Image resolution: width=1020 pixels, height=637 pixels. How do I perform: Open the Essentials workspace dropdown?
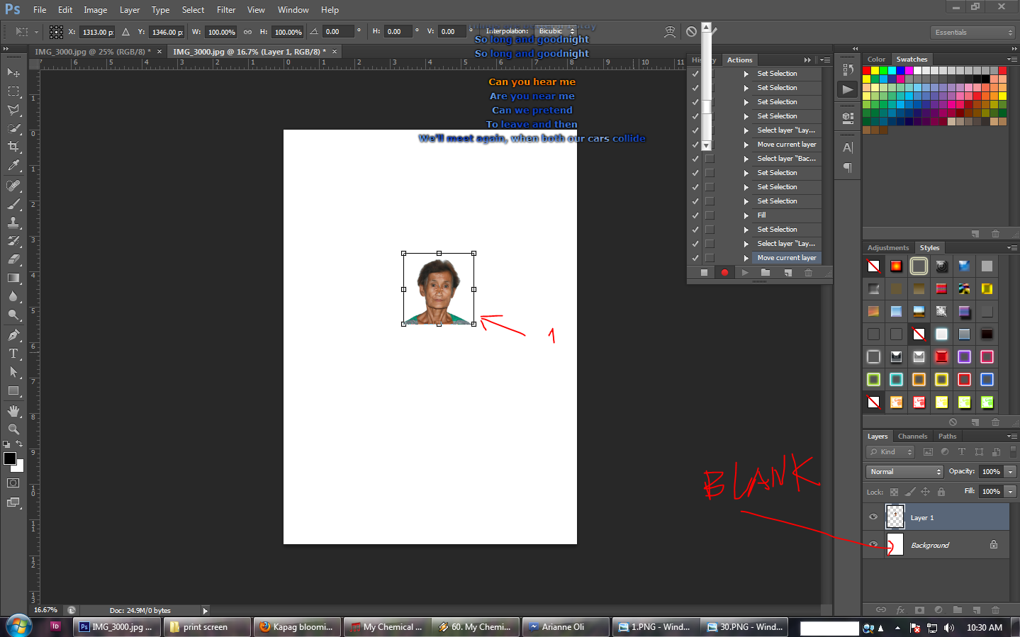pyautogui.click(x=973, y=32)
